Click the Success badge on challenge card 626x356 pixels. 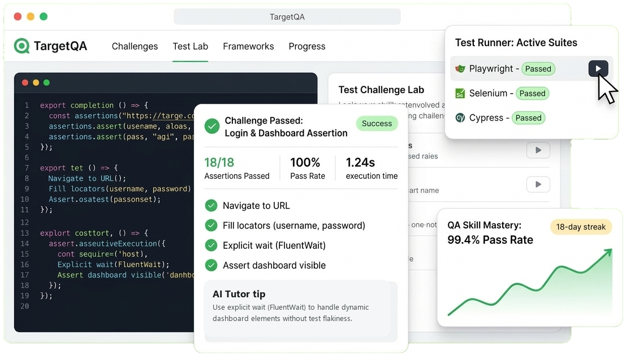click(377, 124)
